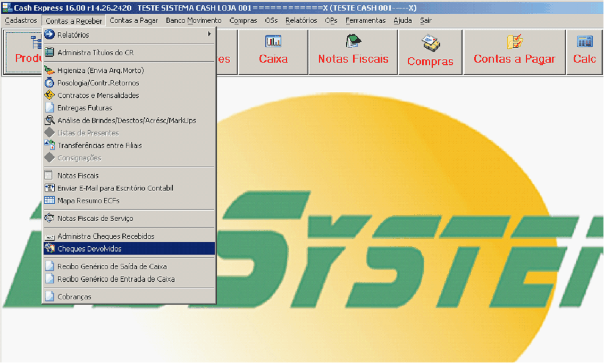This screenshot has height=363, width=604.
Task: Launch the Calc calculator icon
Action: click(584, 41)
